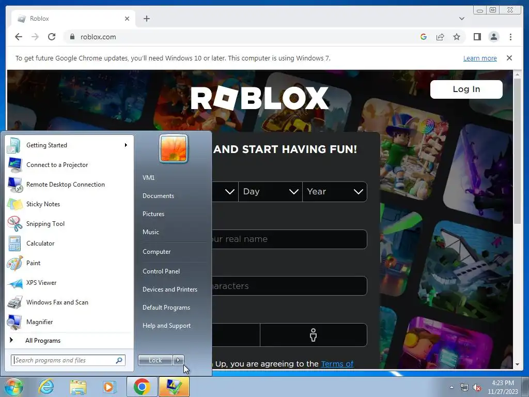The height and width of the screenshot is (397, 529).
Task: Open Devices and Printers
Action: [x=169, y=289]
